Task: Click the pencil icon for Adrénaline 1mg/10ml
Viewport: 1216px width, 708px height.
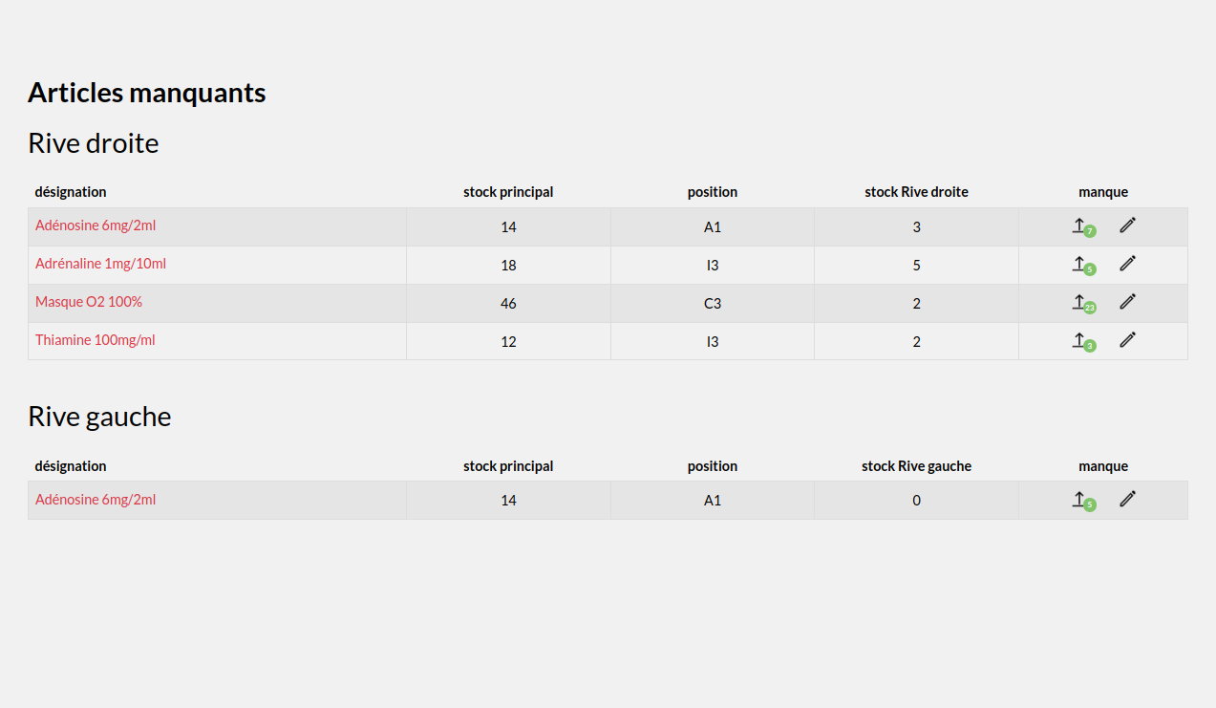Action: pos(1128,263)
